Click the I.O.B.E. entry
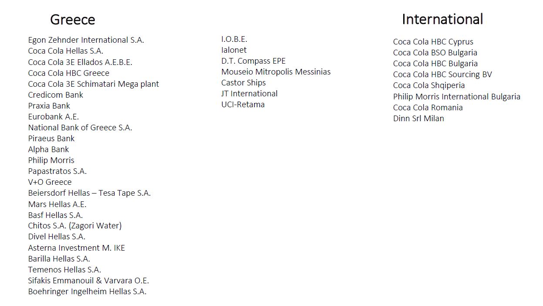Screen dimensions: 543x306 click(x=234, y=39)
